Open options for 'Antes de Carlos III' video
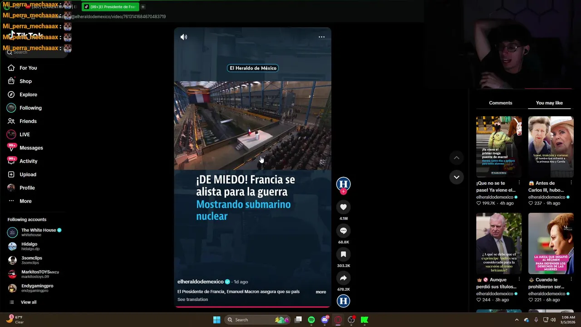The image size is (581, 327). coord(571,183)
